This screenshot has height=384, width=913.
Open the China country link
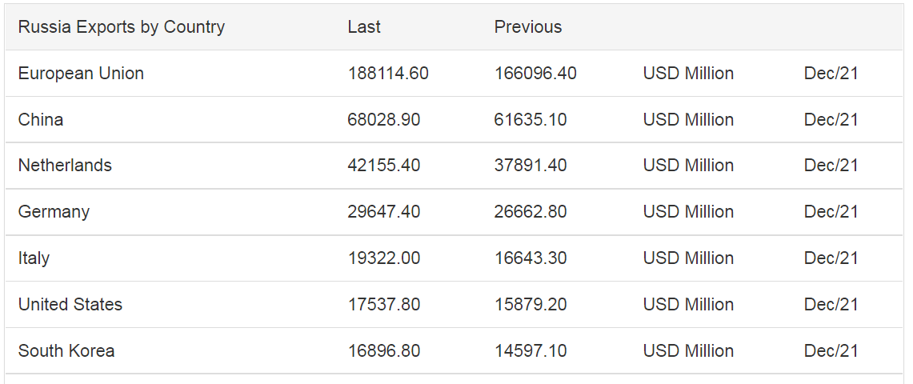tap(41, 119)
